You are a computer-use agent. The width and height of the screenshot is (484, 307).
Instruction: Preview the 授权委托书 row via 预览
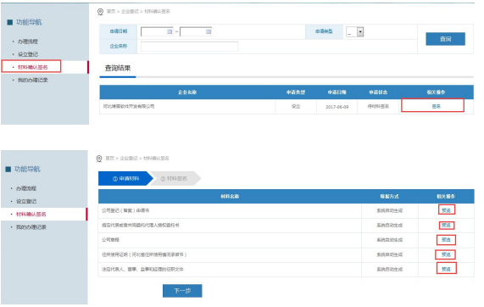tap(447, 225)
